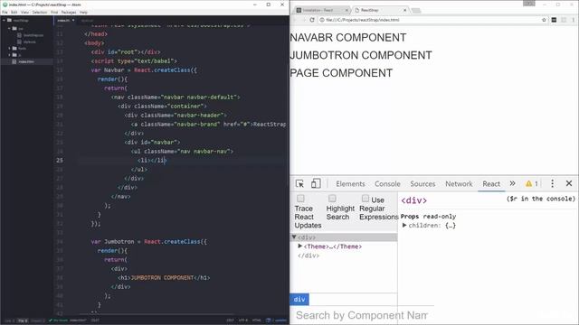Click the dark extension icon beside bookmark star
The height and width of the screenshot is (325, 579).
(554, 20)
